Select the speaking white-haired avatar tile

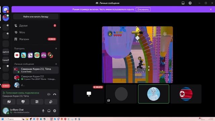pos(154,94)
